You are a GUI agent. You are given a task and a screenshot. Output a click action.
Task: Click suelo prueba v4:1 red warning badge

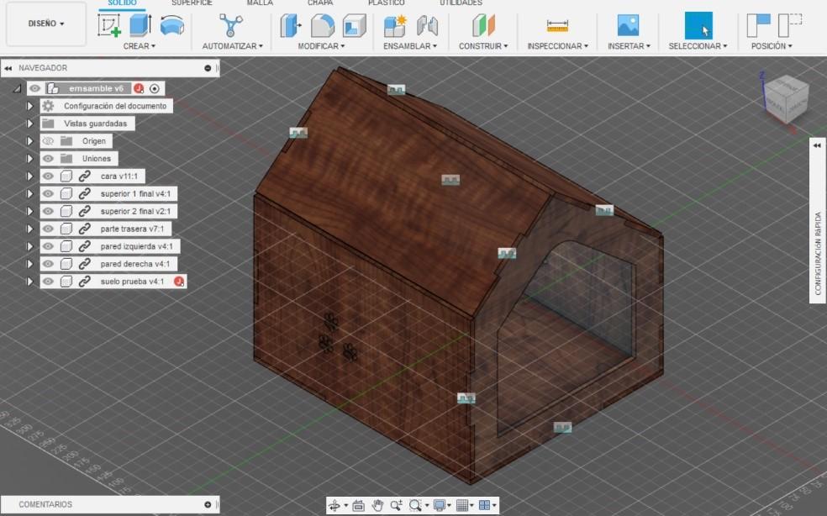click(179, 282)
